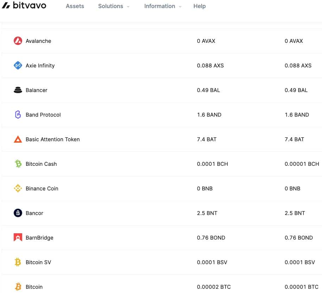Click the first 0 BNB value
The image size is (322, 293).
point(205,189)
